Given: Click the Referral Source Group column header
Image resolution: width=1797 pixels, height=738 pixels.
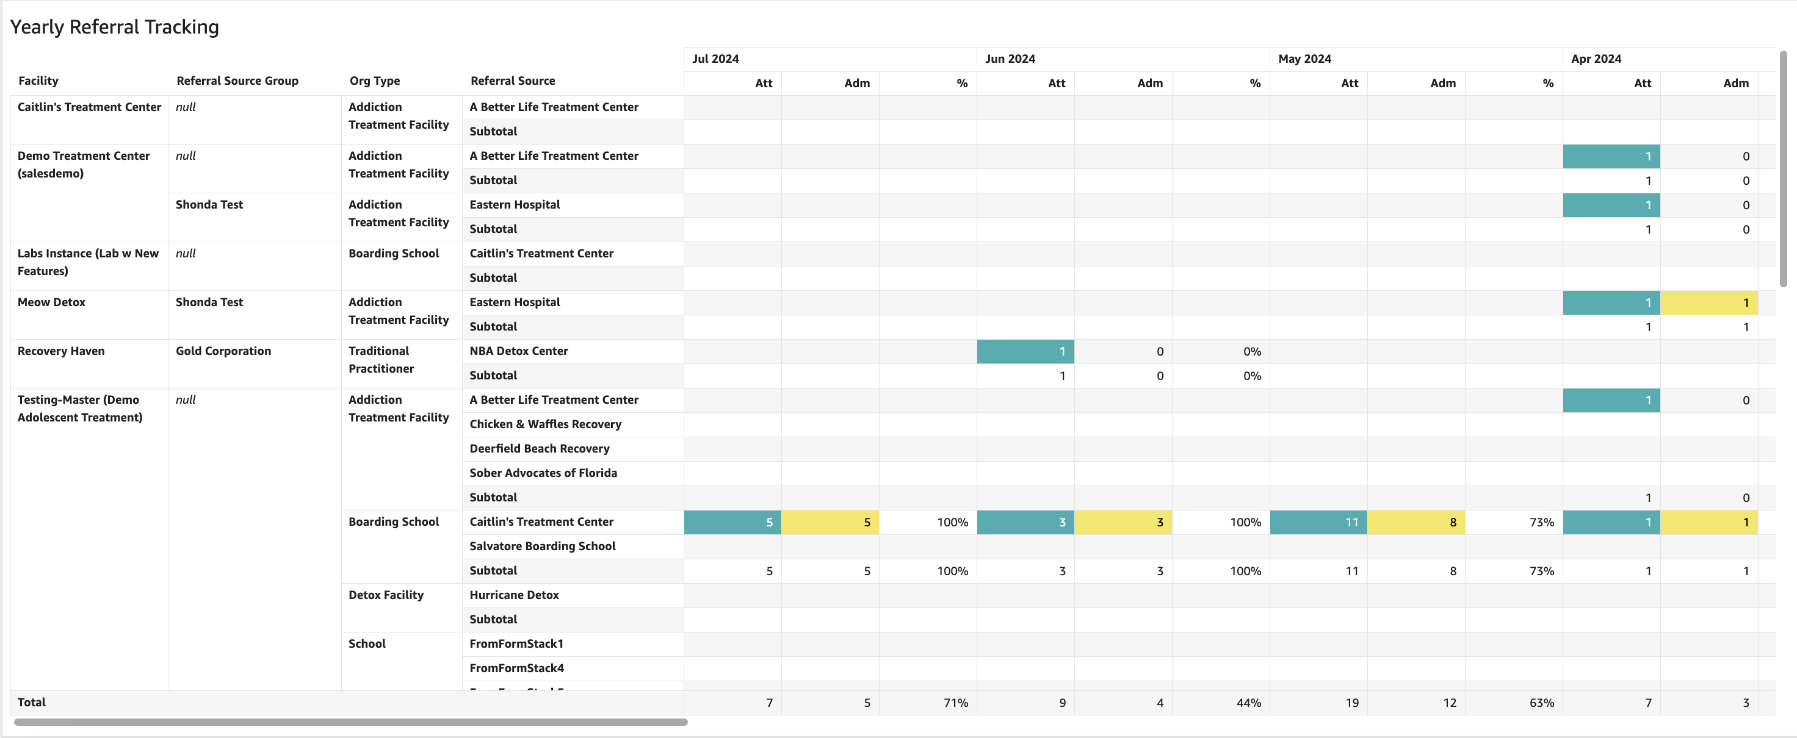Looking at the screenshot, I should tap(237, 81).
